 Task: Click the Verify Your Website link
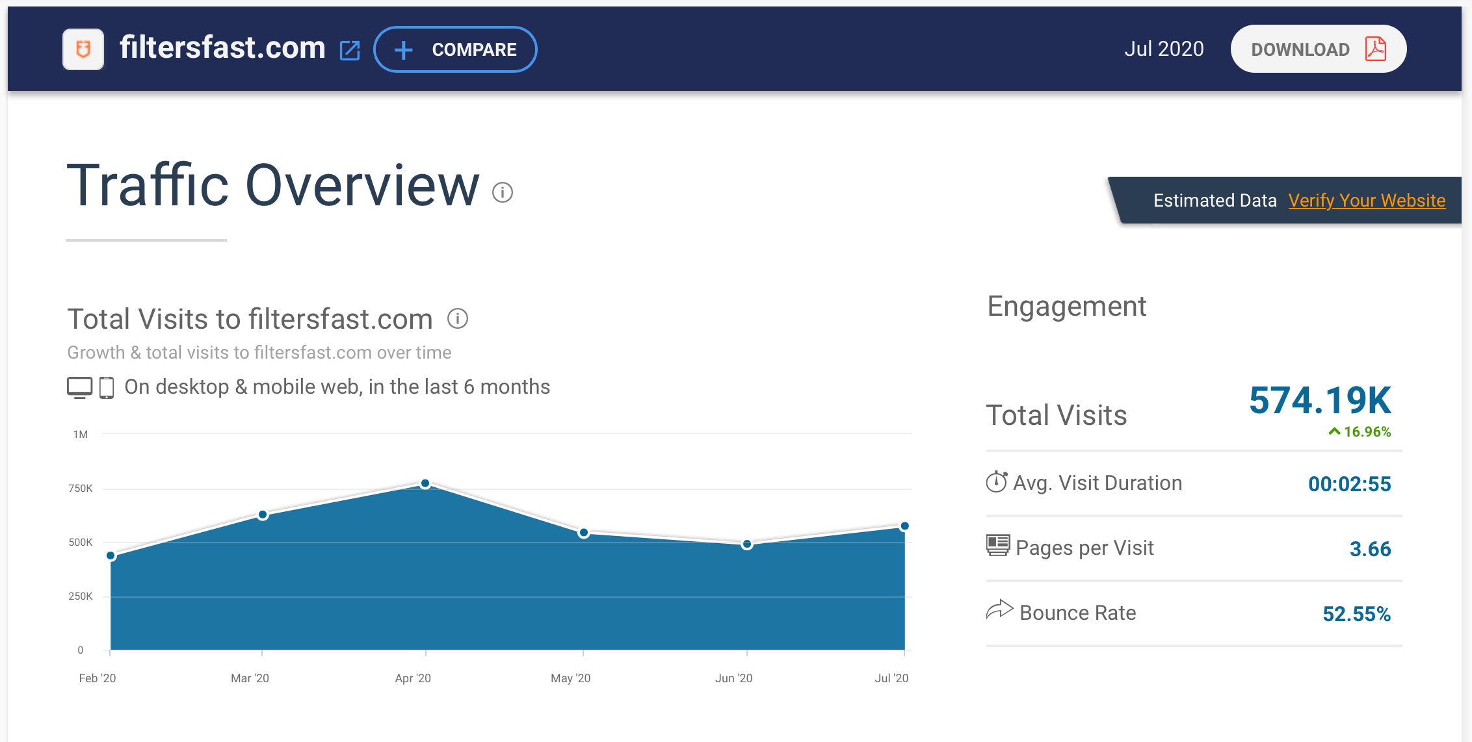pos(1367,200)
